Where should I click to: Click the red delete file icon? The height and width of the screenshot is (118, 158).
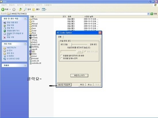click(x=5, y=38)
